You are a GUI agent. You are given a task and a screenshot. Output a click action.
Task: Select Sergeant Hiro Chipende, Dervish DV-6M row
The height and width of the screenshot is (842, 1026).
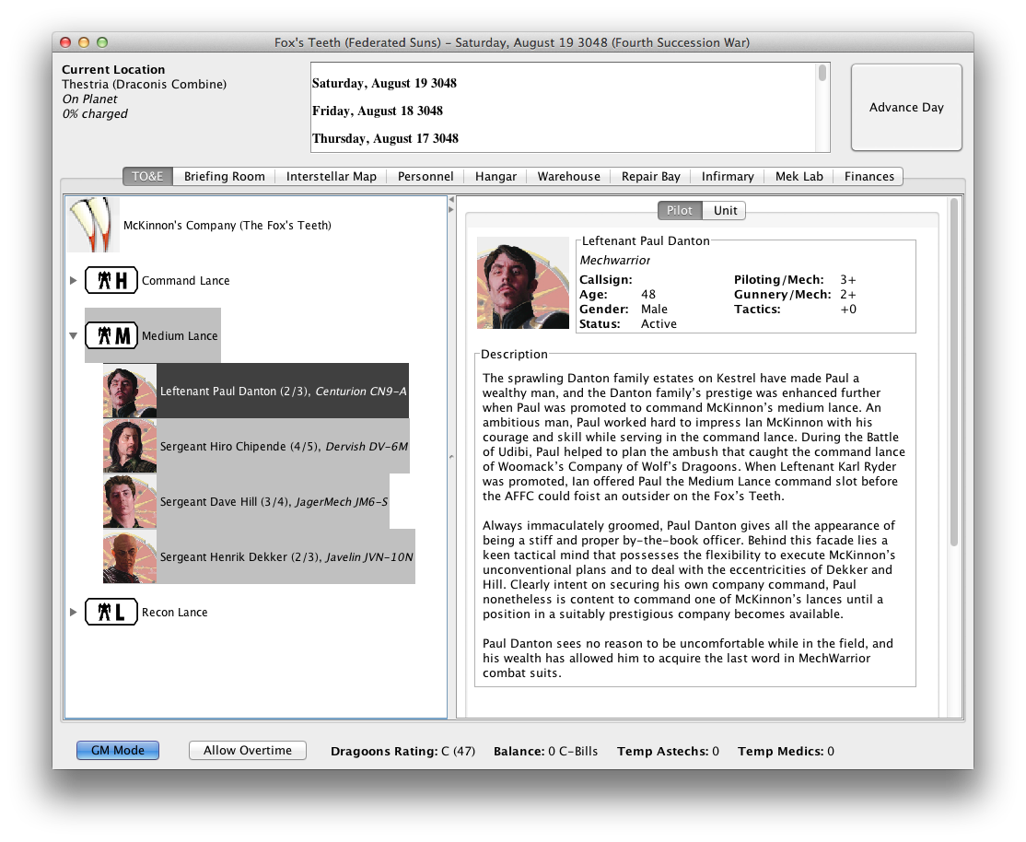(256, 446)
